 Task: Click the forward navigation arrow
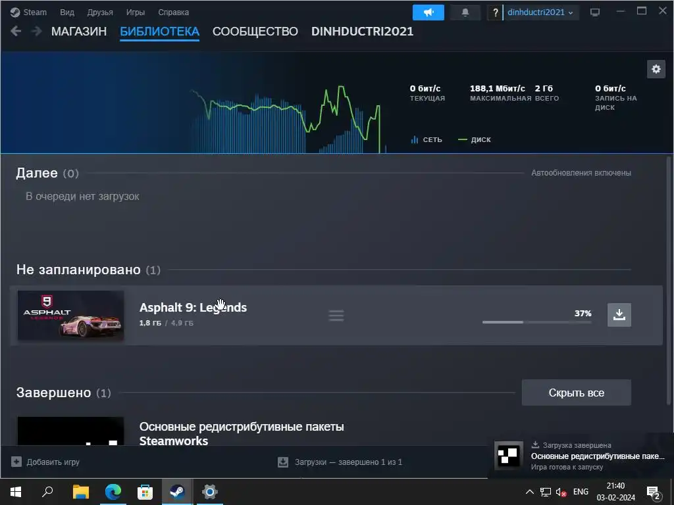pos(37,31)
